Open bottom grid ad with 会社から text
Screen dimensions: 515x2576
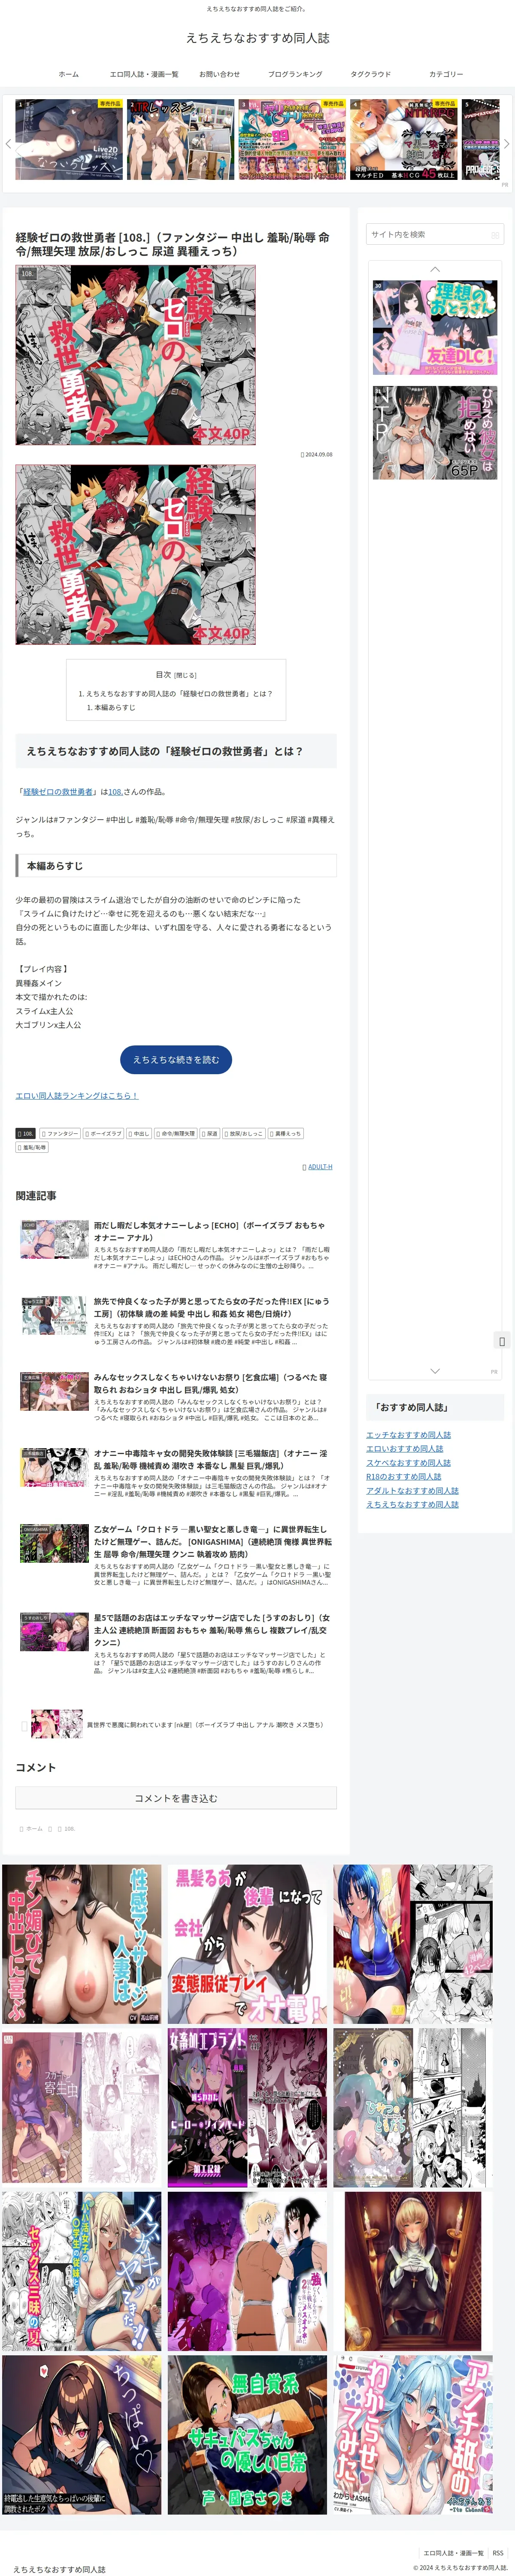[x=247, y=1945]
